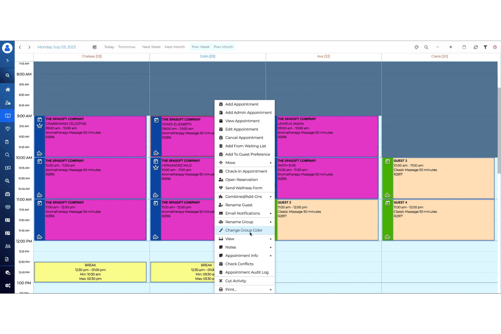Open the gears settings icon in sidebar
This screenshot has height=334, width=501.
click(x=7, y=286)
